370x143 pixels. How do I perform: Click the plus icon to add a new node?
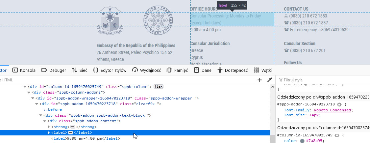pyautogui.click(x=259, y=80)
